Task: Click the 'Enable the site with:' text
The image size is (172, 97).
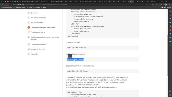Action: pyautogui.click(x=73, y=43)
